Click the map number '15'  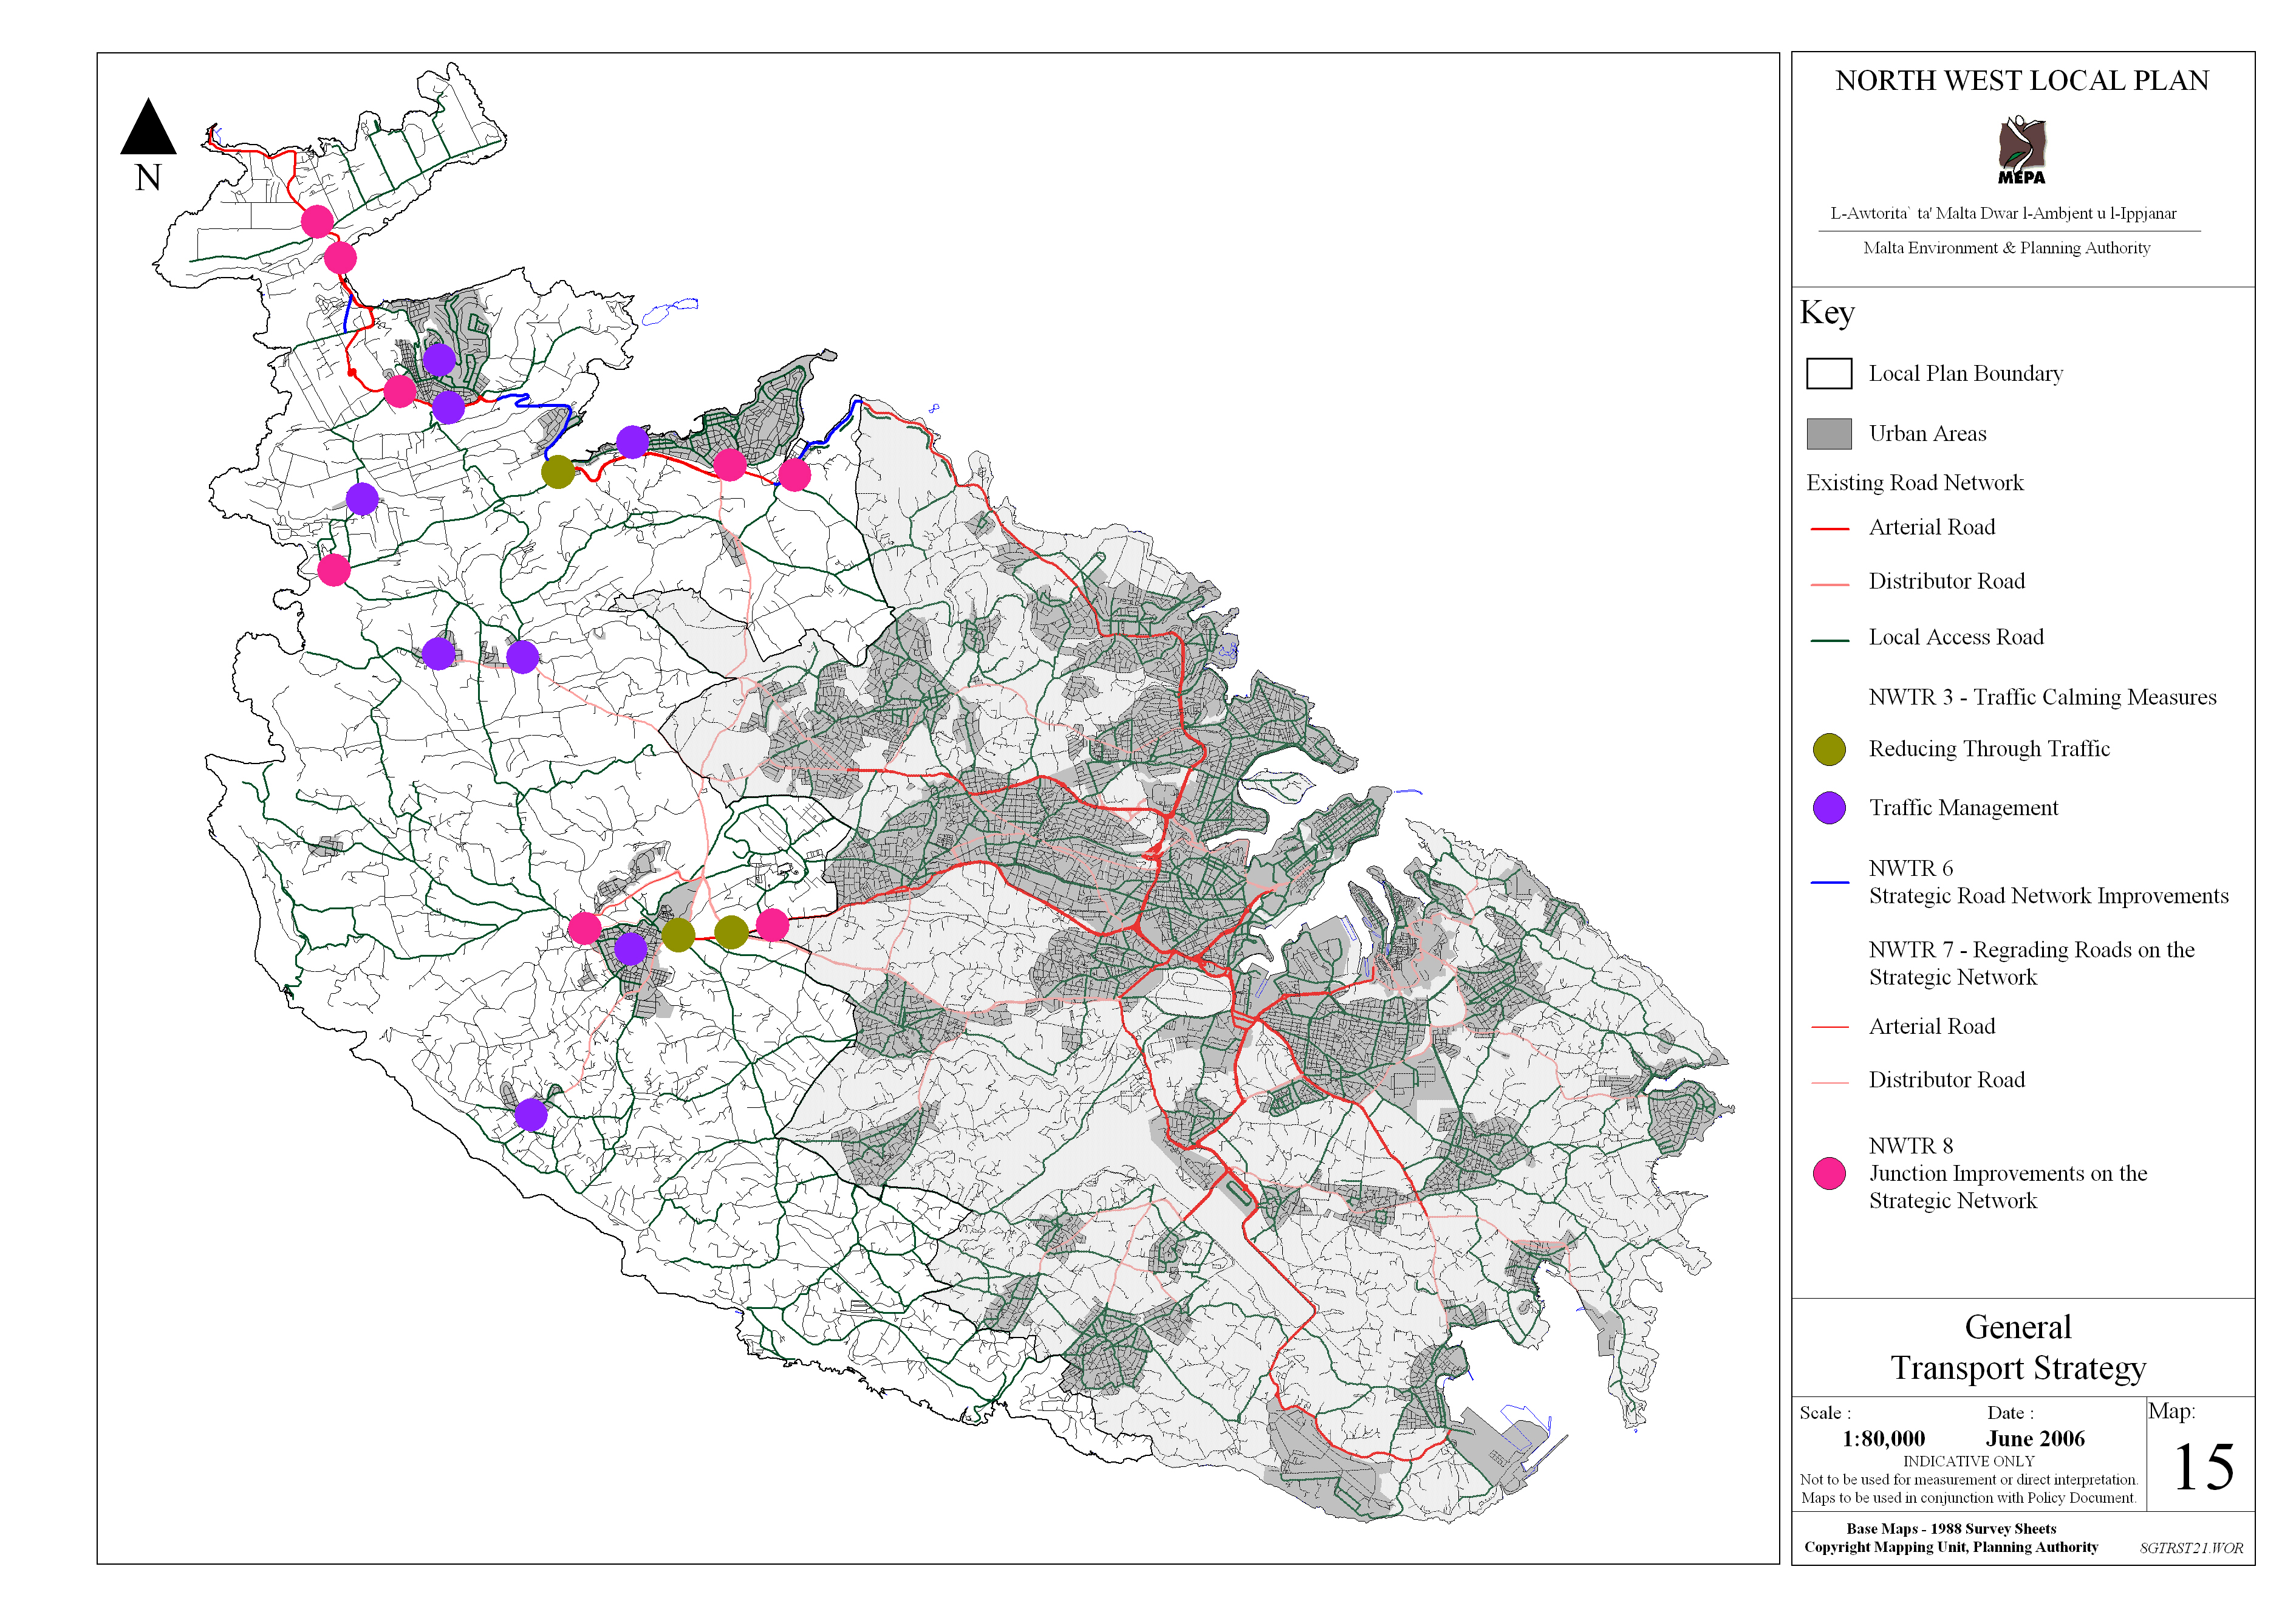point(2204,1467)
